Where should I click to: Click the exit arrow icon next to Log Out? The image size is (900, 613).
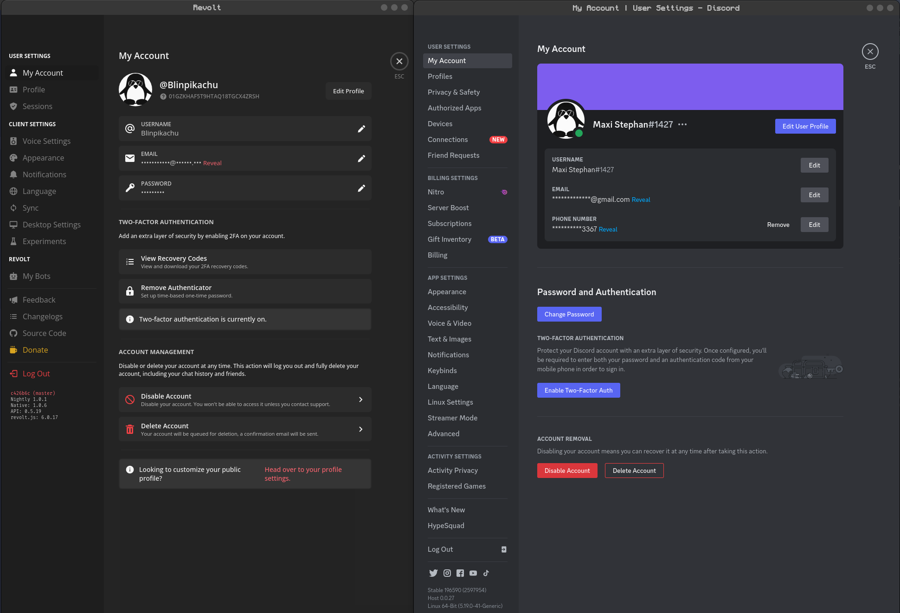pos(504,549)
